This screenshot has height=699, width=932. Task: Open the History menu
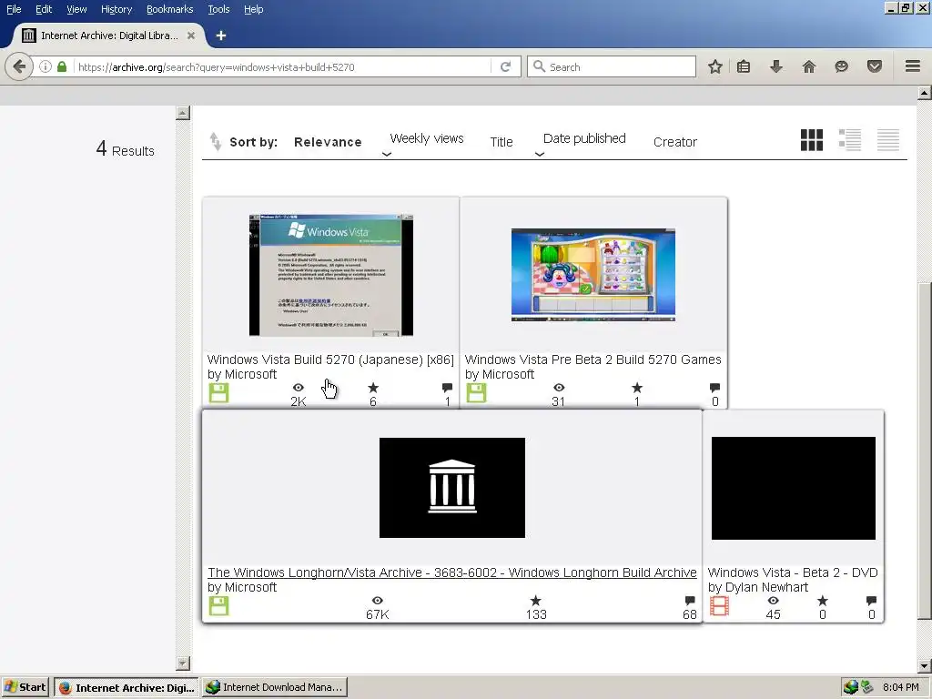pyautogui.click(x=116, y=9)
